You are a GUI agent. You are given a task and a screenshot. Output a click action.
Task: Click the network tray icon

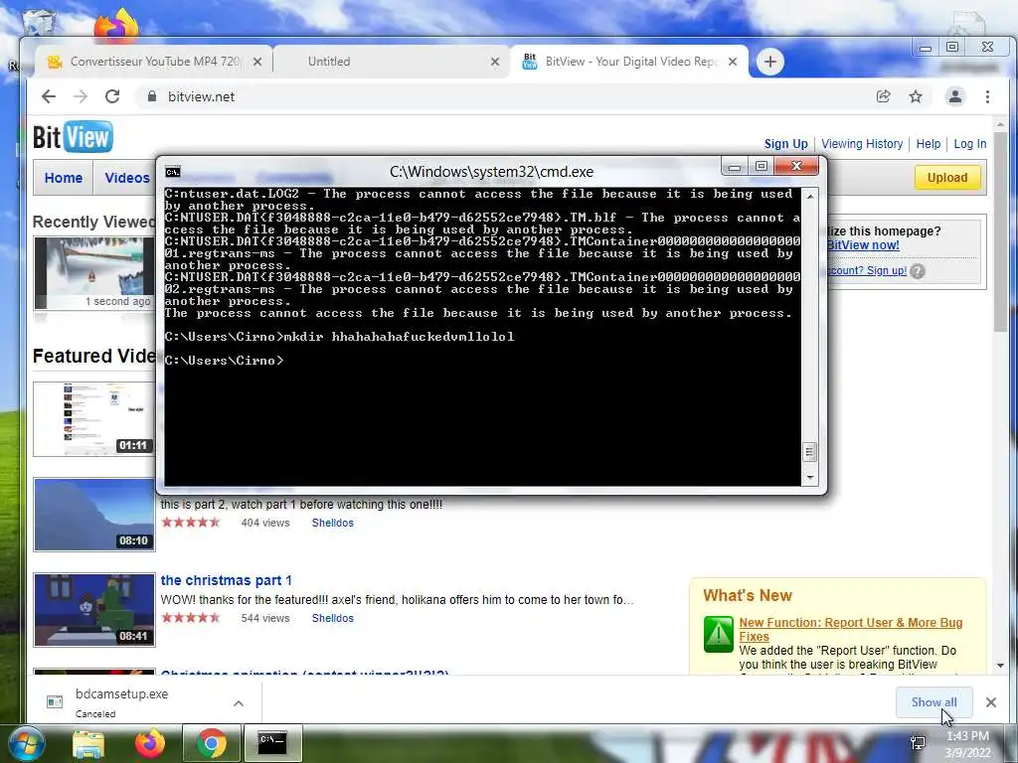tap(918, 743)
